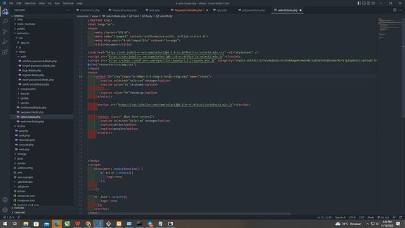Switch to the web.php editor tab

click(x=154, y=10)
